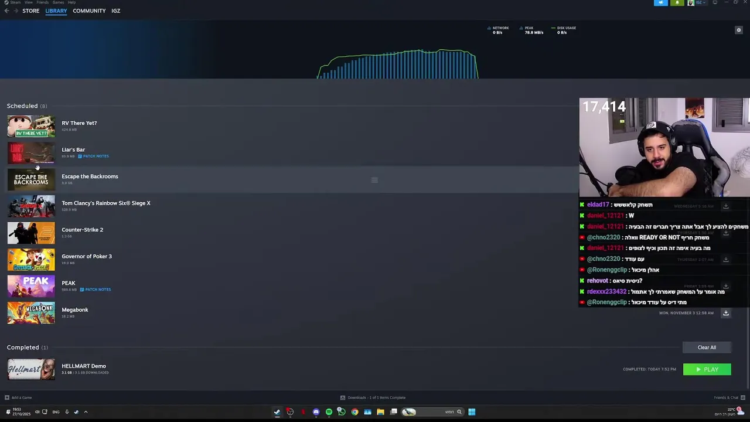Click the blue announcements megaphone button
750x422 pixels.
click(661, 2)
